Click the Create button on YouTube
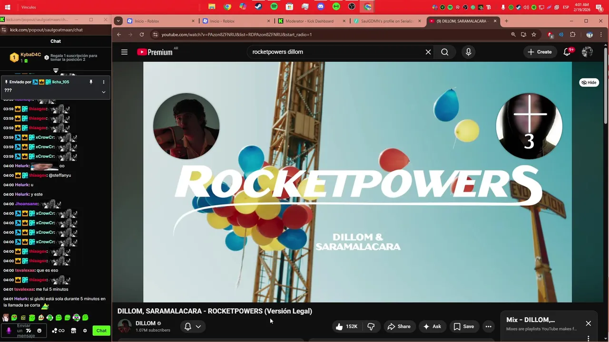This screenshot has height=342, width=609. coord(540,52)
